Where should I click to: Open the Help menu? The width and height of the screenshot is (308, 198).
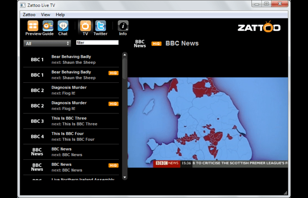60,15
